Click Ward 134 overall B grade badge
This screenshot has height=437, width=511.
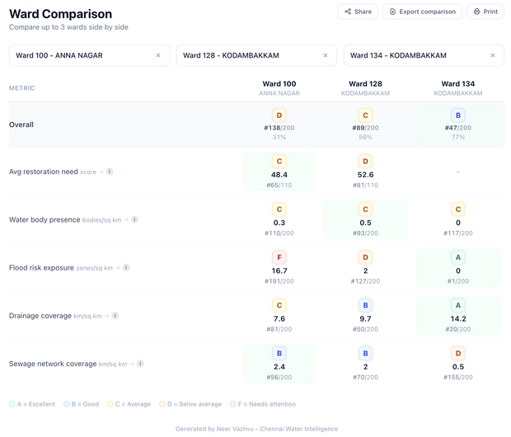point(458,115)
